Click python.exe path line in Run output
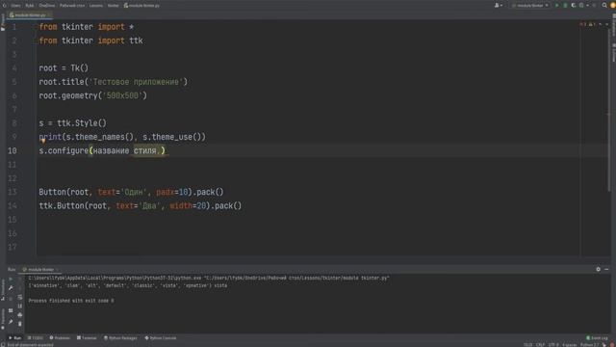Image resolution: width=616 pixels, height=347 pixels. coord(209,278)
